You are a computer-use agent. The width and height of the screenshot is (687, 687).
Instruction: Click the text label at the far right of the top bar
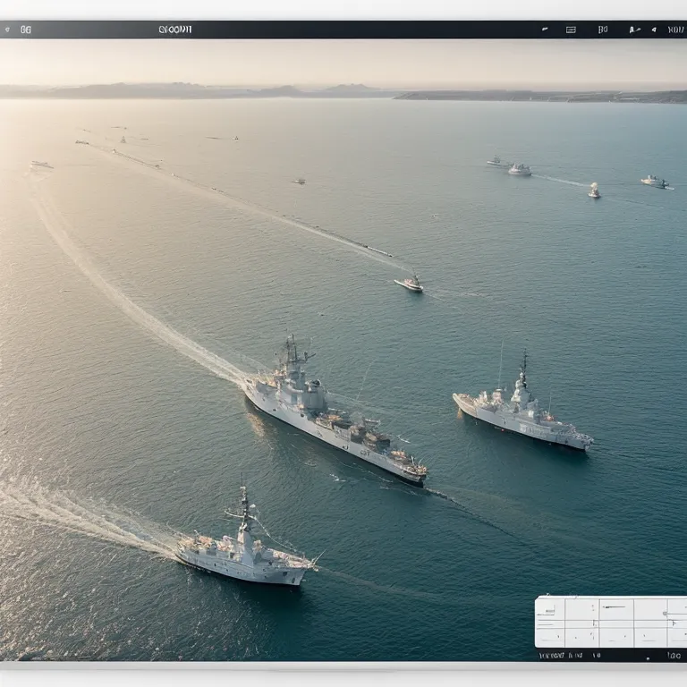675,30
